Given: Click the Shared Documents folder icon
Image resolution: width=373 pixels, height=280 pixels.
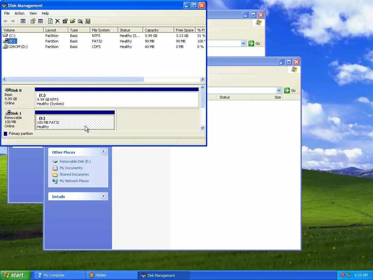Looking at the screenshot, I should coord(55,175).
